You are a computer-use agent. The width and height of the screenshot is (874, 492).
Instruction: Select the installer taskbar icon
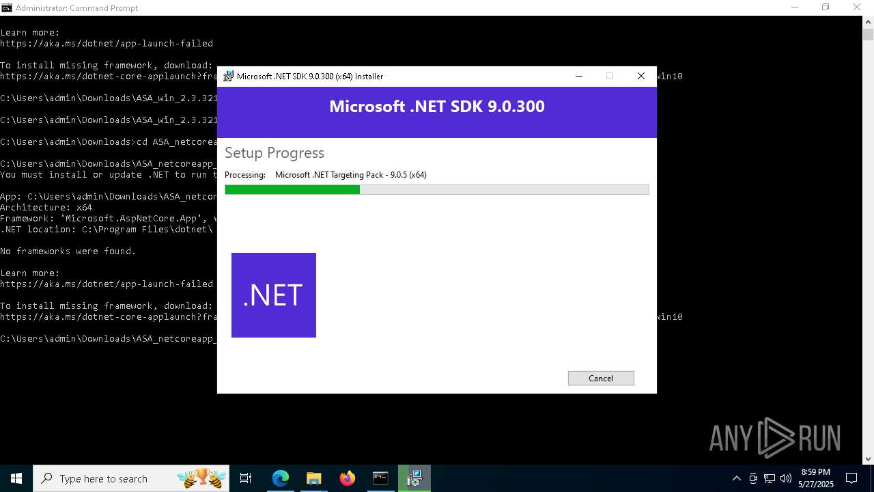pos(414,478)
